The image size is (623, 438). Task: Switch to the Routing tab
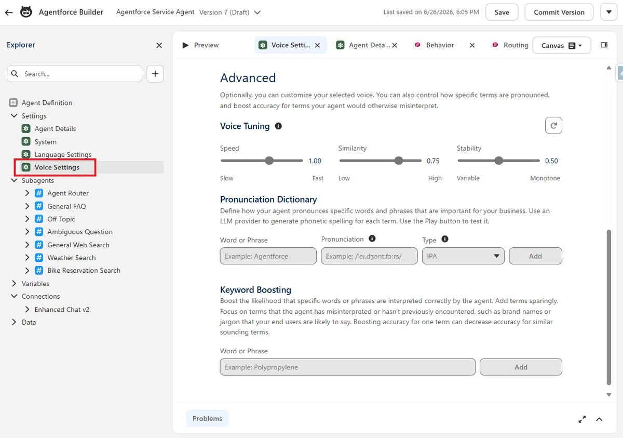click(510, 45)
